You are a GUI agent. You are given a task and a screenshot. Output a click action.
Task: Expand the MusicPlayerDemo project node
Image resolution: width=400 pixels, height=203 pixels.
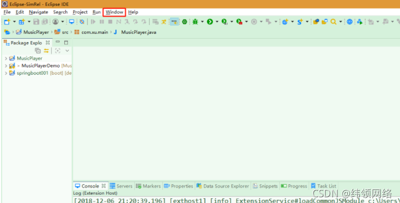tap(6, 66)
